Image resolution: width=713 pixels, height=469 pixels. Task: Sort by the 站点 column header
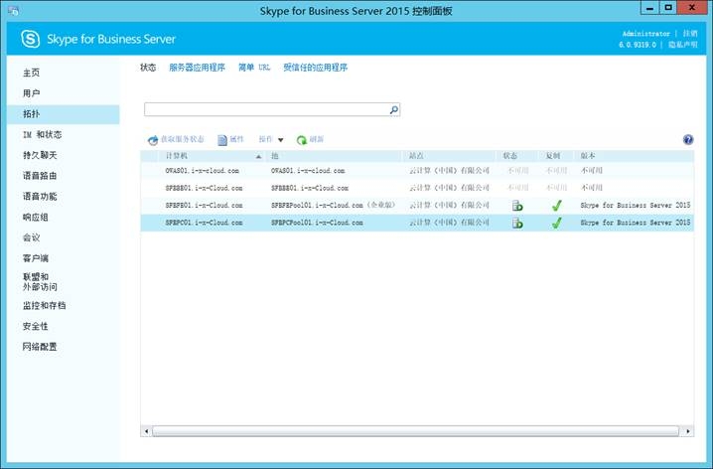pos(450,156)
